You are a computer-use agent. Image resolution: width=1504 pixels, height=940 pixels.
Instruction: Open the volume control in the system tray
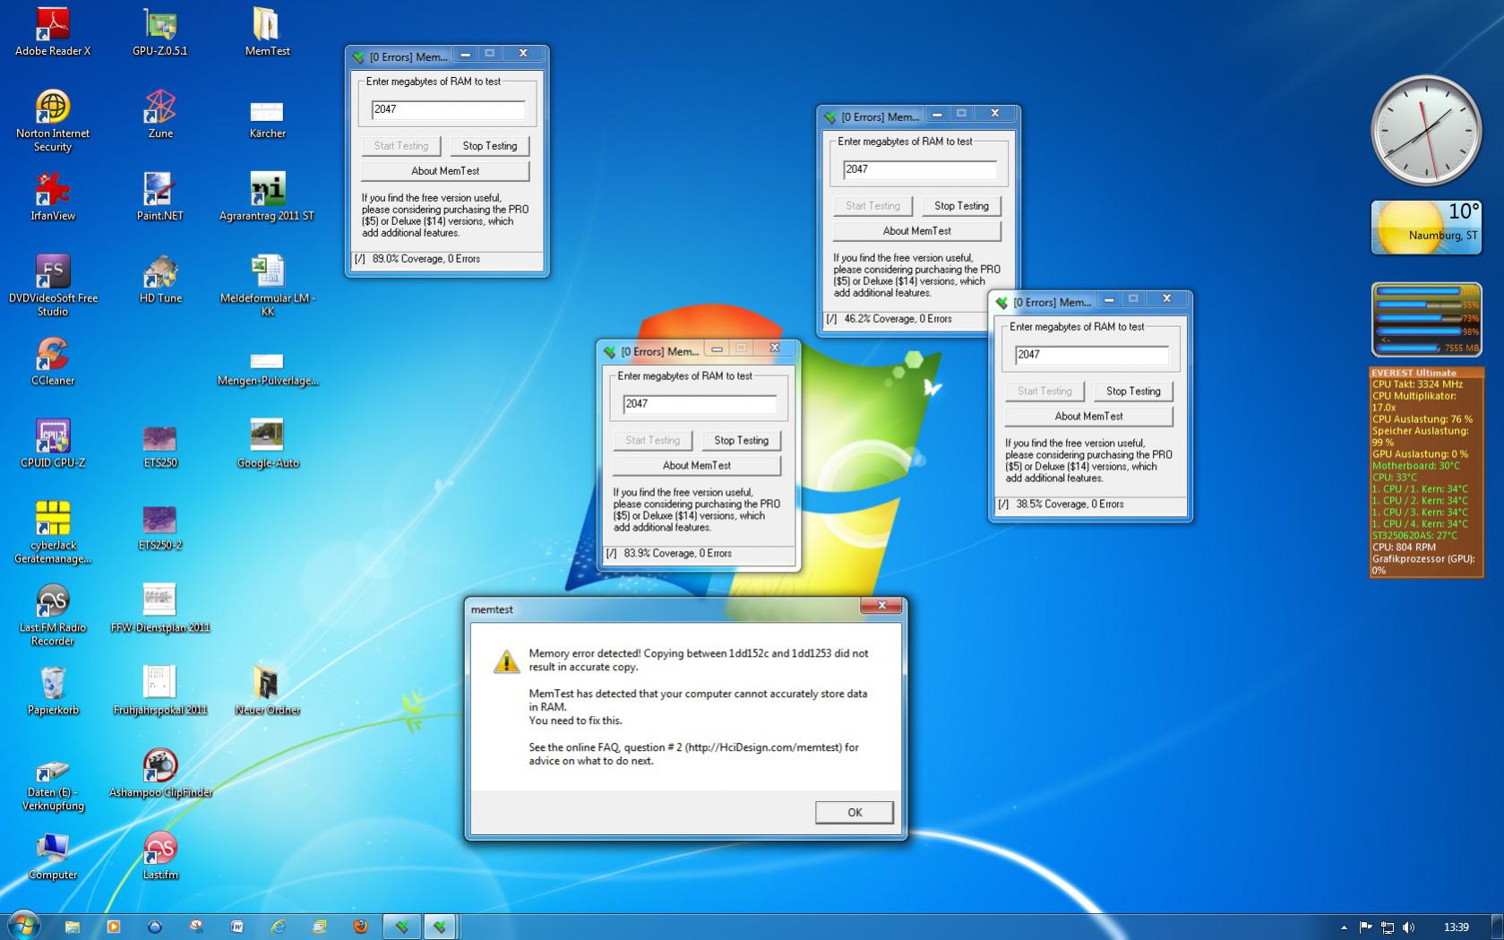click(x=1408, y=927)
